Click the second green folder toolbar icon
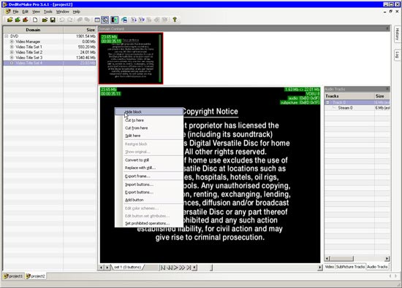 (x=18, y=20)
